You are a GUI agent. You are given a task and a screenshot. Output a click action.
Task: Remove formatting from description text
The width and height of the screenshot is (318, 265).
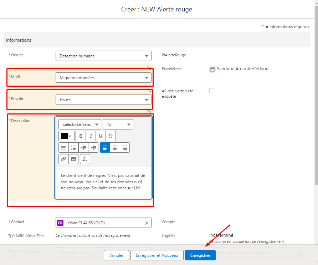point(85,159)
